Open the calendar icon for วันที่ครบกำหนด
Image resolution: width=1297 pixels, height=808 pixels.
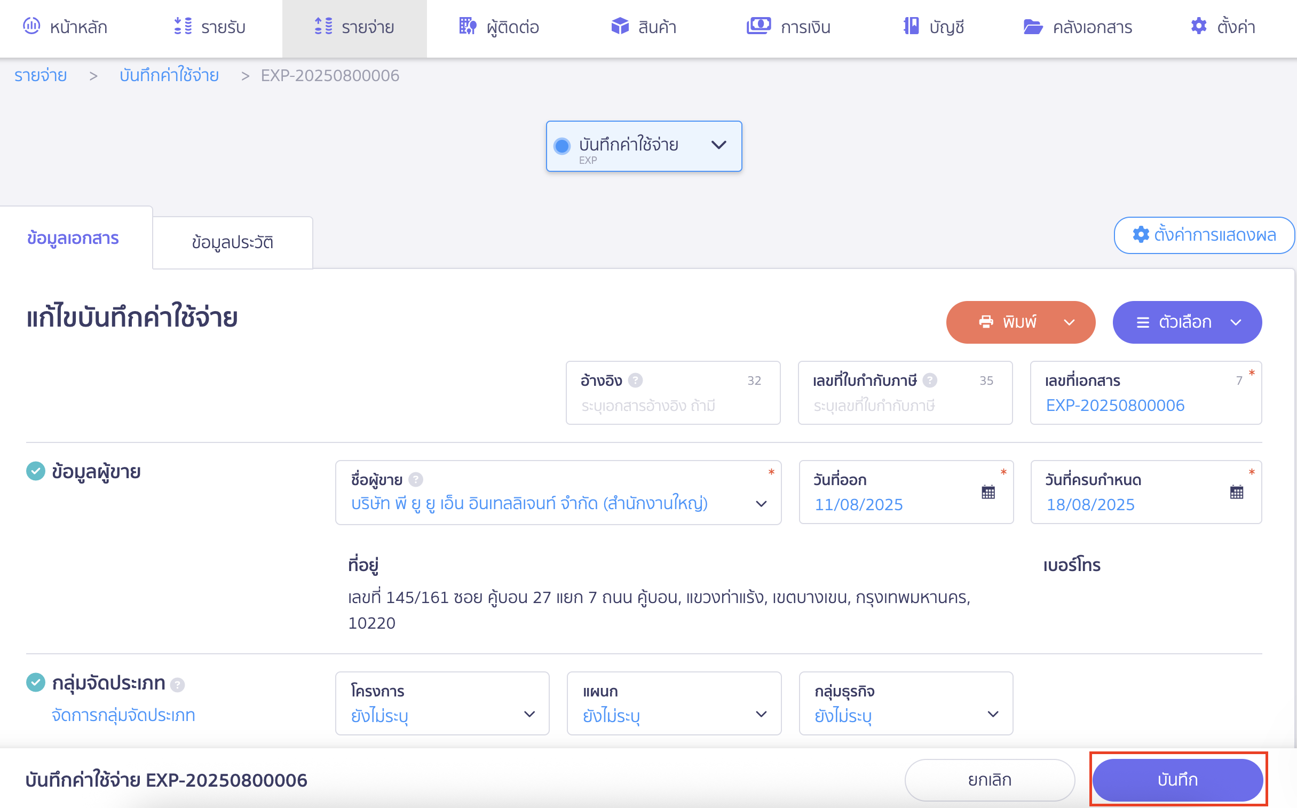[x=1237, y=492]
